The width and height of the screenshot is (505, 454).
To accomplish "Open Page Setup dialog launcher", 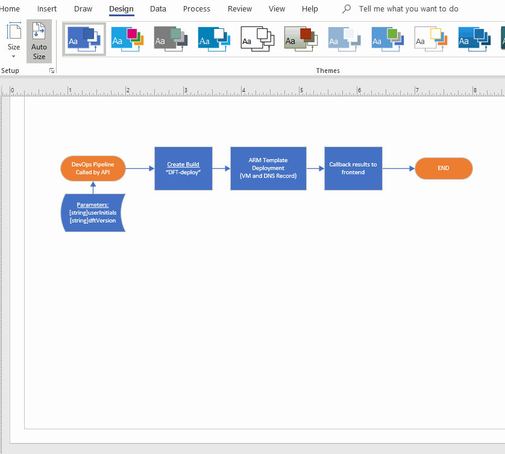I will point(52,71).
